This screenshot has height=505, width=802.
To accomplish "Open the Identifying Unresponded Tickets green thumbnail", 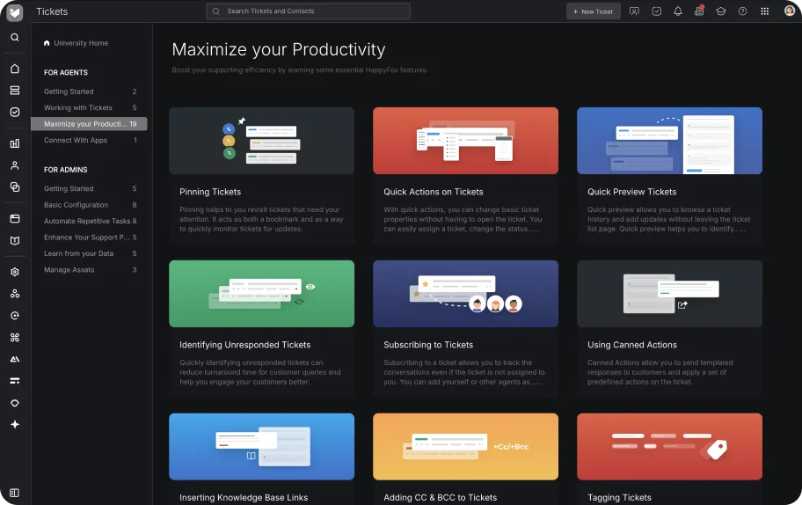I will coord(261,294).
